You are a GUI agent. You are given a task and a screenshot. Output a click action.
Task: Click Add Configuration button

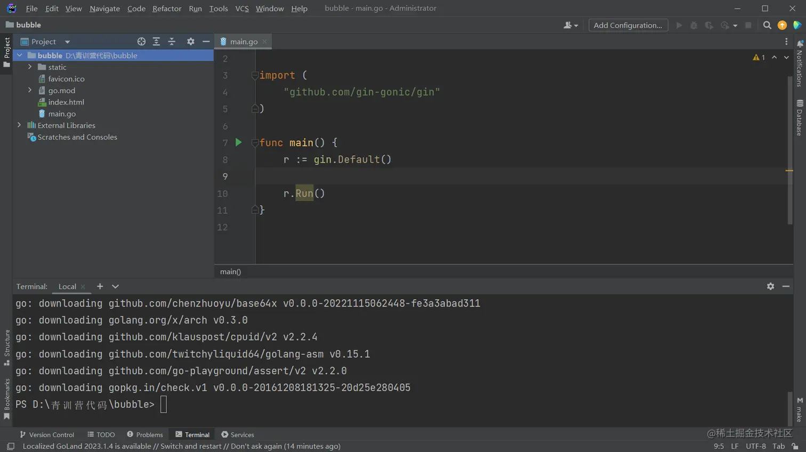[x=628, y=25]
